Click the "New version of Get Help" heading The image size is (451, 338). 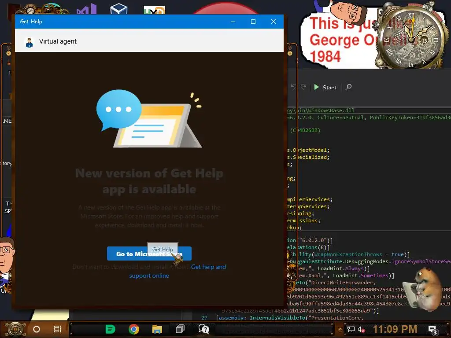[x=149, y=181]
